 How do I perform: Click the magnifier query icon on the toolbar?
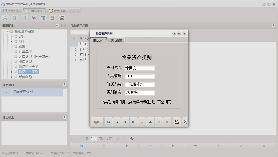tap(5, 18)
